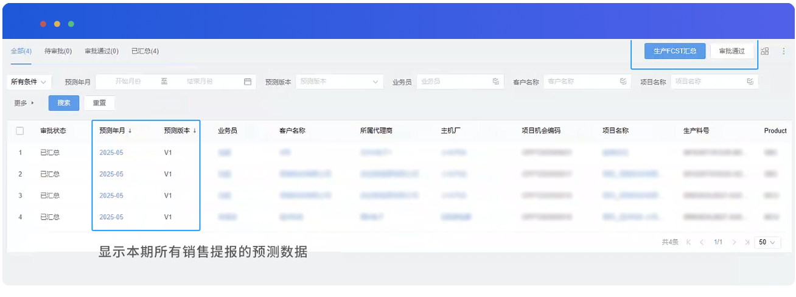Sort by 预测年月 column header
The height and width of the screenshot is (297, 796).
(116, 130)
